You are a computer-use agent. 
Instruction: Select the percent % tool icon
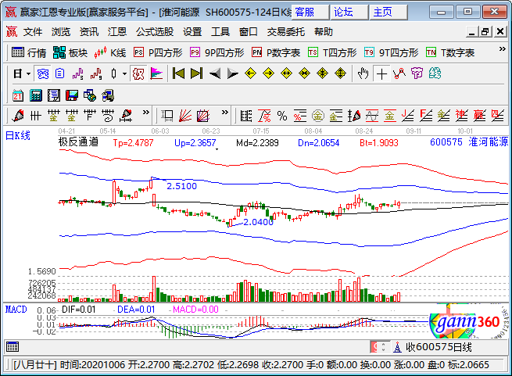click(282, 116)
